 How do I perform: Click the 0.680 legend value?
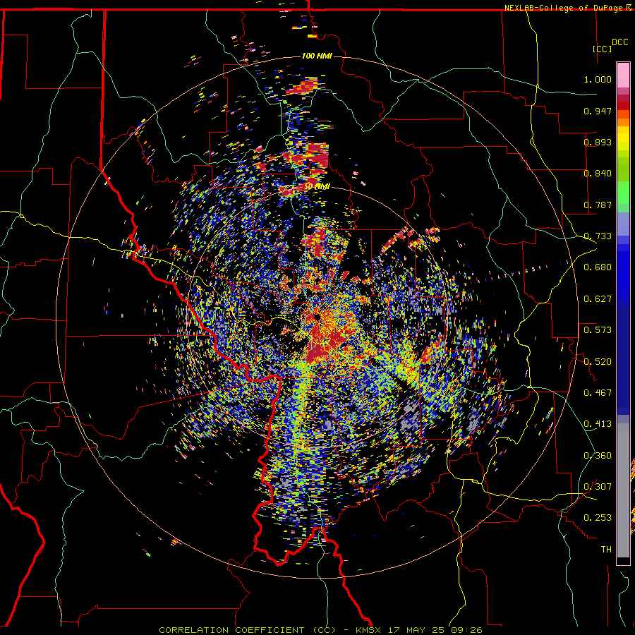tap(598, 267)
